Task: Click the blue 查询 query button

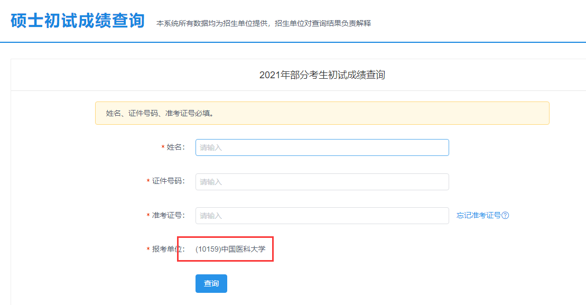Action: [211, 283]
